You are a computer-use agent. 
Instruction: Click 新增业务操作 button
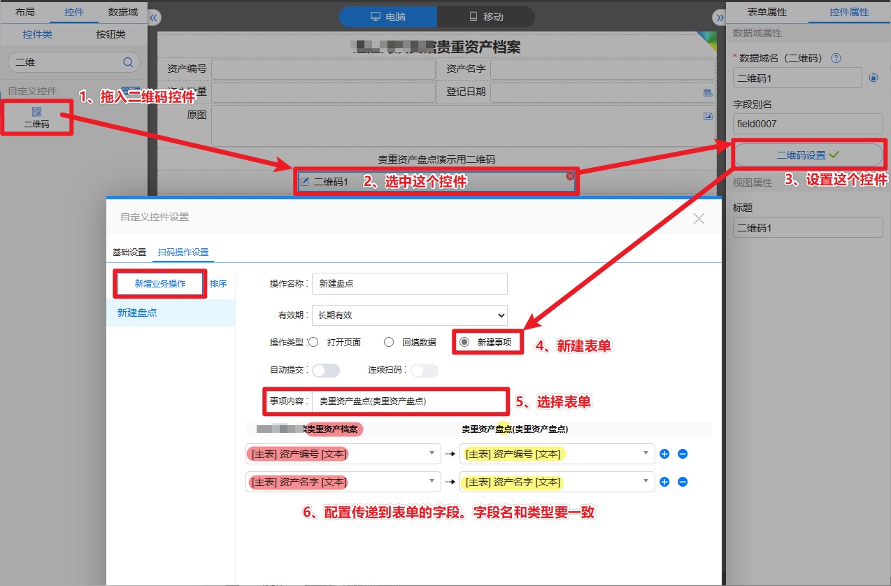[160, 284]
